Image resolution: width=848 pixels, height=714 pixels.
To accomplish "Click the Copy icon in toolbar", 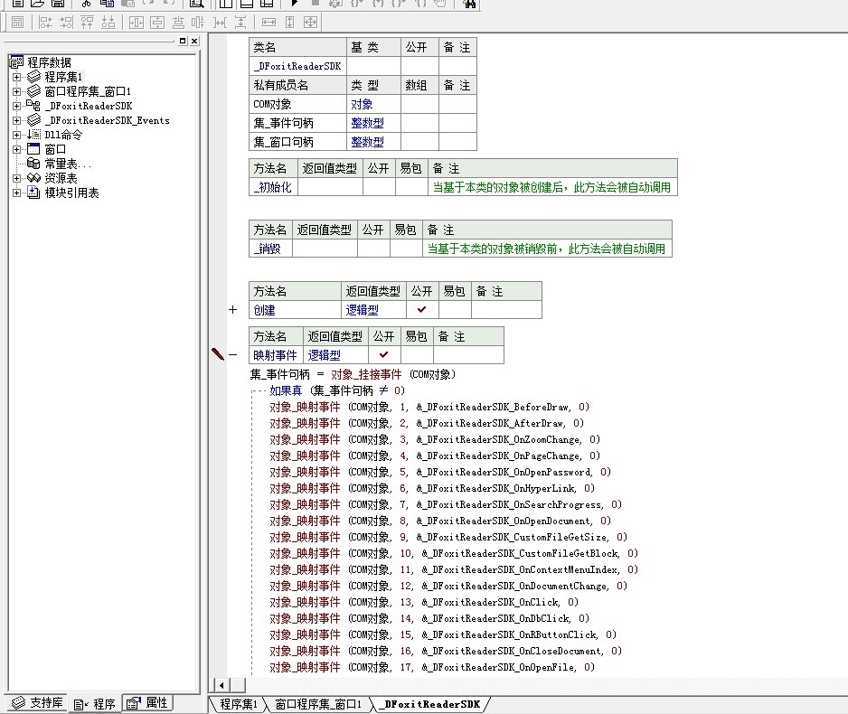I will point(107,4).
